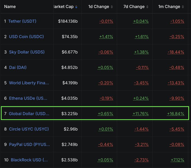This screenshot has height=168, width=191.
Task: Click Global Dollar 1d change +0.65%
Action: (106, 114)
